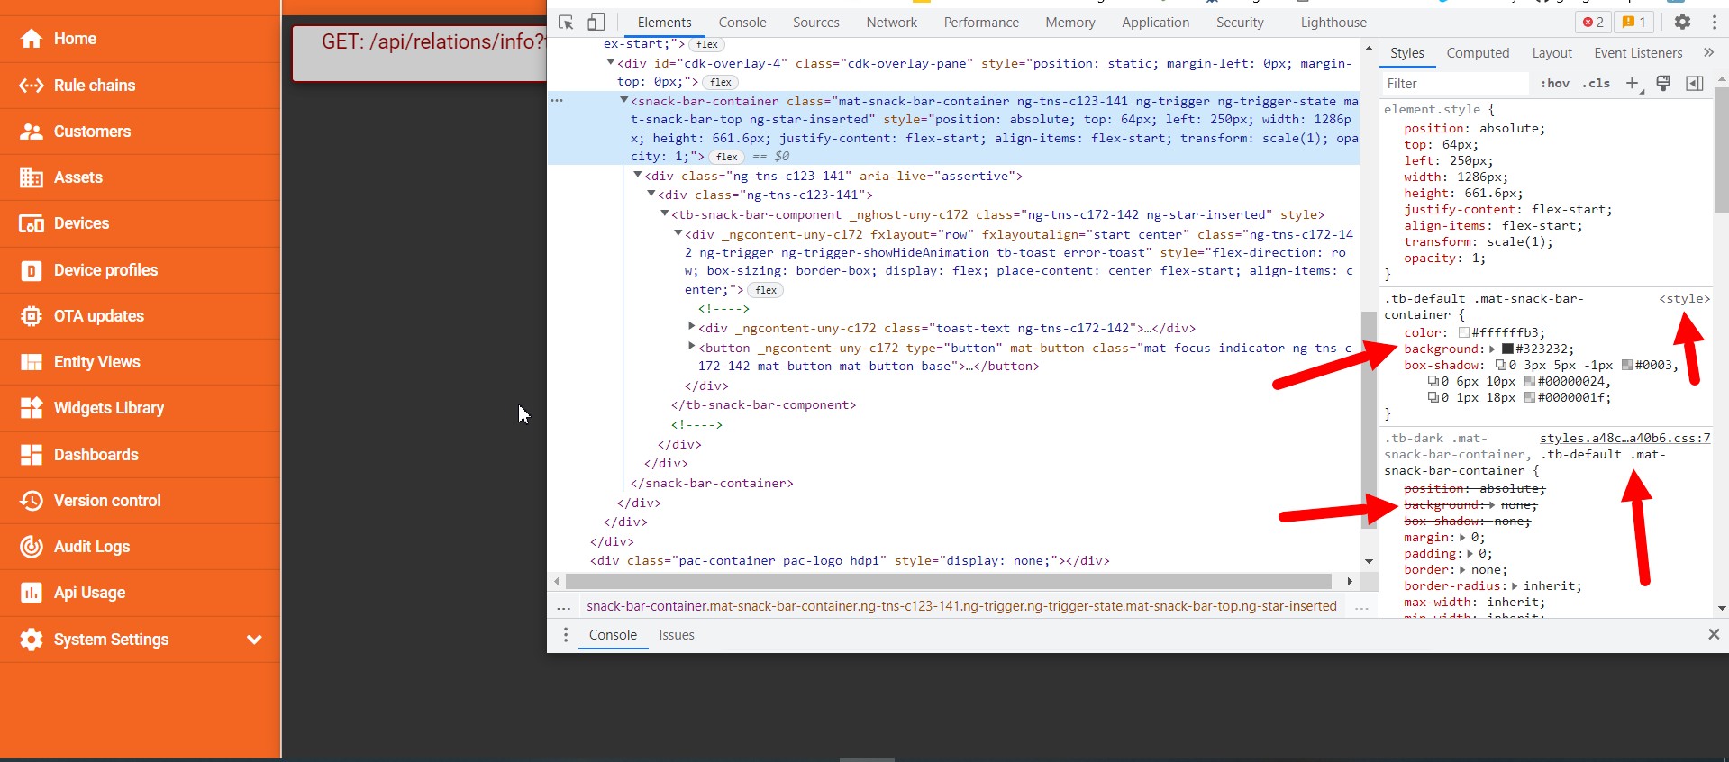Click the new style rule plus icon

(1633, 83)
